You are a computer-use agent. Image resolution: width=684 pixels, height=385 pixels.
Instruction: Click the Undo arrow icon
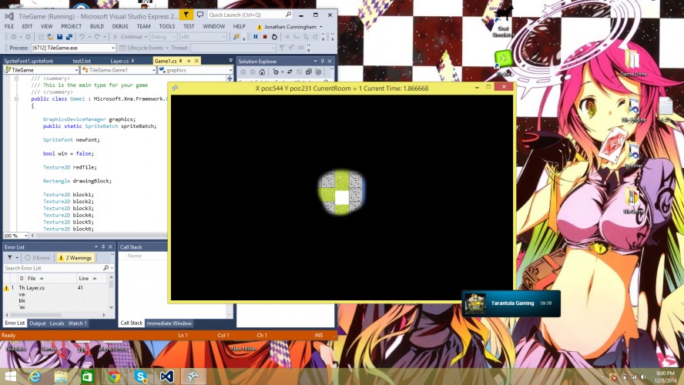pyautogui.click(x=82, y=37)
